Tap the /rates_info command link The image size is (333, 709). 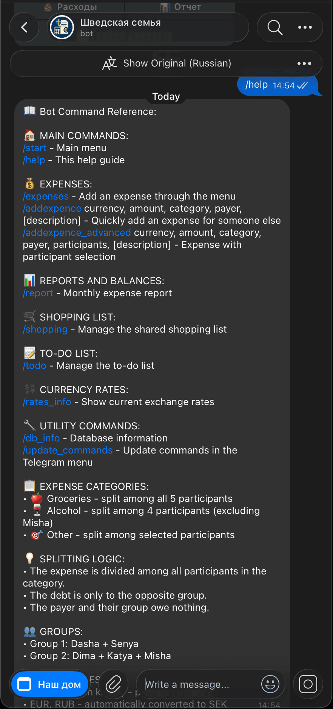click(47, 402)
